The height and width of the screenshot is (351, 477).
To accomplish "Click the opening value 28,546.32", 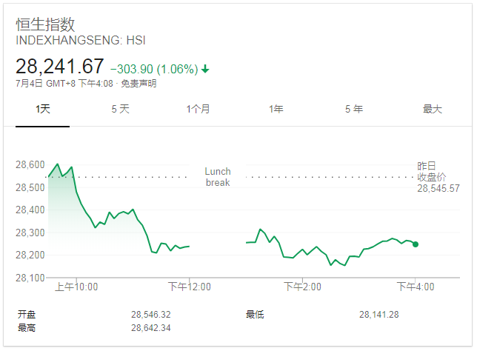I will (x=151, y=315).
